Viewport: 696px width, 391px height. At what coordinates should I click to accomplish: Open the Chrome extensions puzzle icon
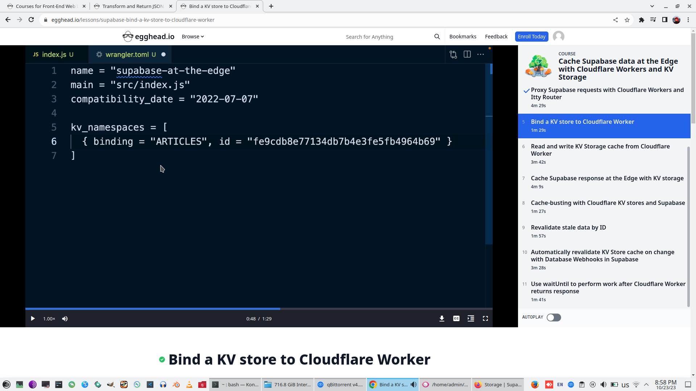(x=641, y=20)
